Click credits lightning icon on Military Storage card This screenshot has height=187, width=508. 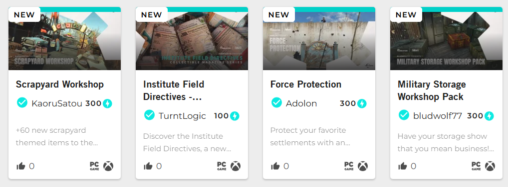(x=489, y=116)
